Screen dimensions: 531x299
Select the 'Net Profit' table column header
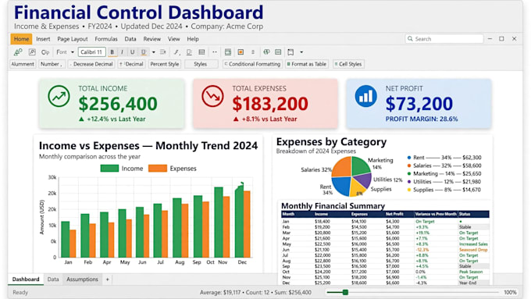click(394, 214)
